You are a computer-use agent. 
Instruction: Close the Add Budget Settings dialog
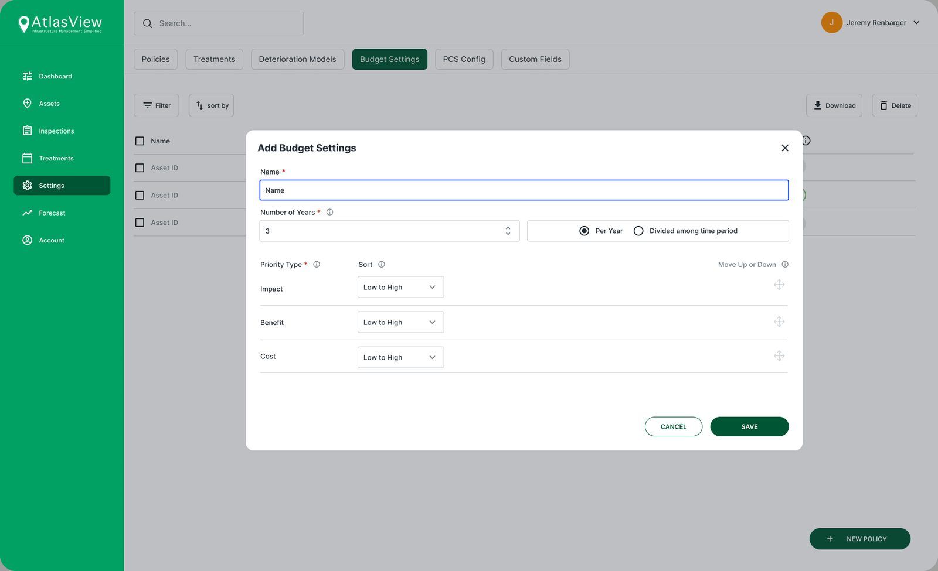[x=785, y=148]
